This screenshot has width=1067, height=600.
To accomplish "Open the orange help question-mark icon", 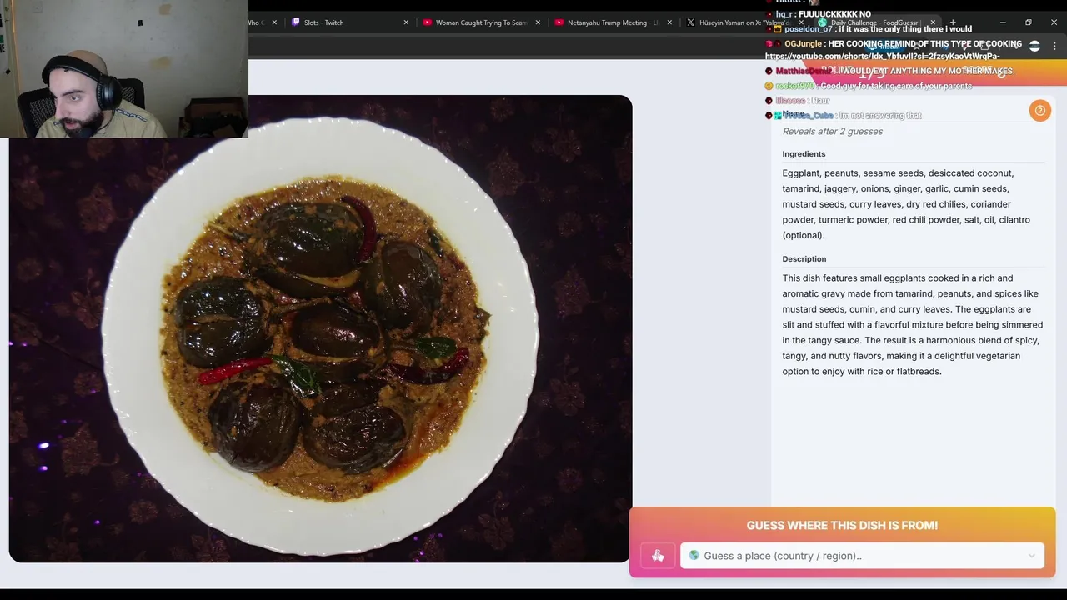I will click(1039, 110).
